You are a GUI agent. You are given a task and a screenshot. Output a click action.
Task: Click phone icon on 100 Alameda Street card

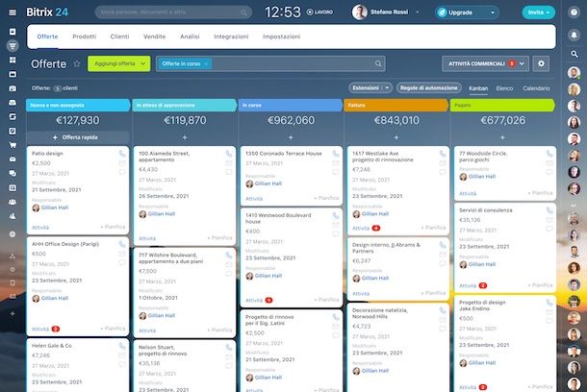point(229,154)
